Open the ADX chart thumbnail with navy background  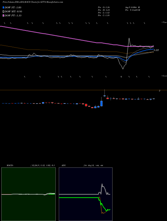point(86,194)
